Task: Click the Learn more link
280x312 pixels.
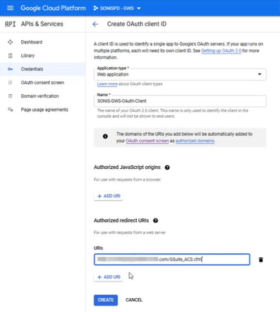Action: coord(107,84)
